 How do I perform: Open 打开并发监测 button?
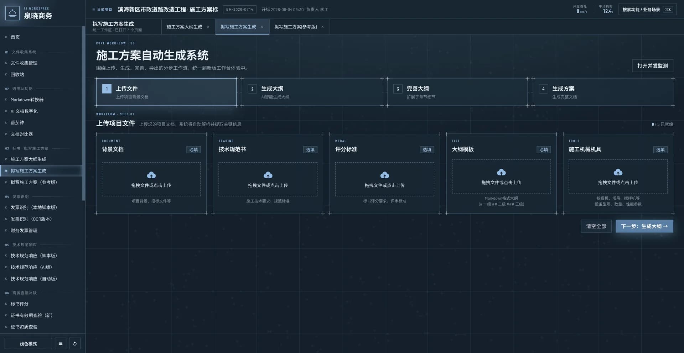653,66
